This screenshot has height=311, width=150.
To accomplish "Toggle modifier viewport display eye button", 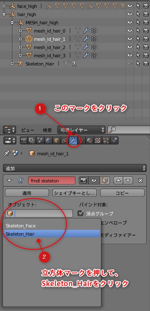I will pos(94,180).
